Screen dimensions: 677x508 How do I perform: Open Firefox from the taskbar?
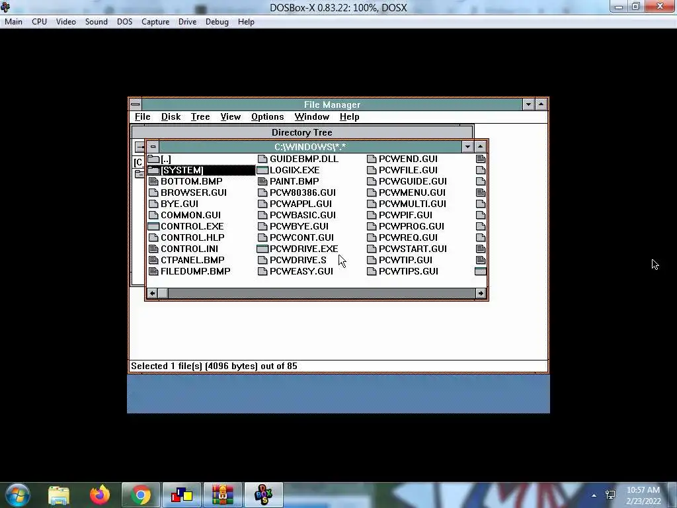click(x=100, y=495)
